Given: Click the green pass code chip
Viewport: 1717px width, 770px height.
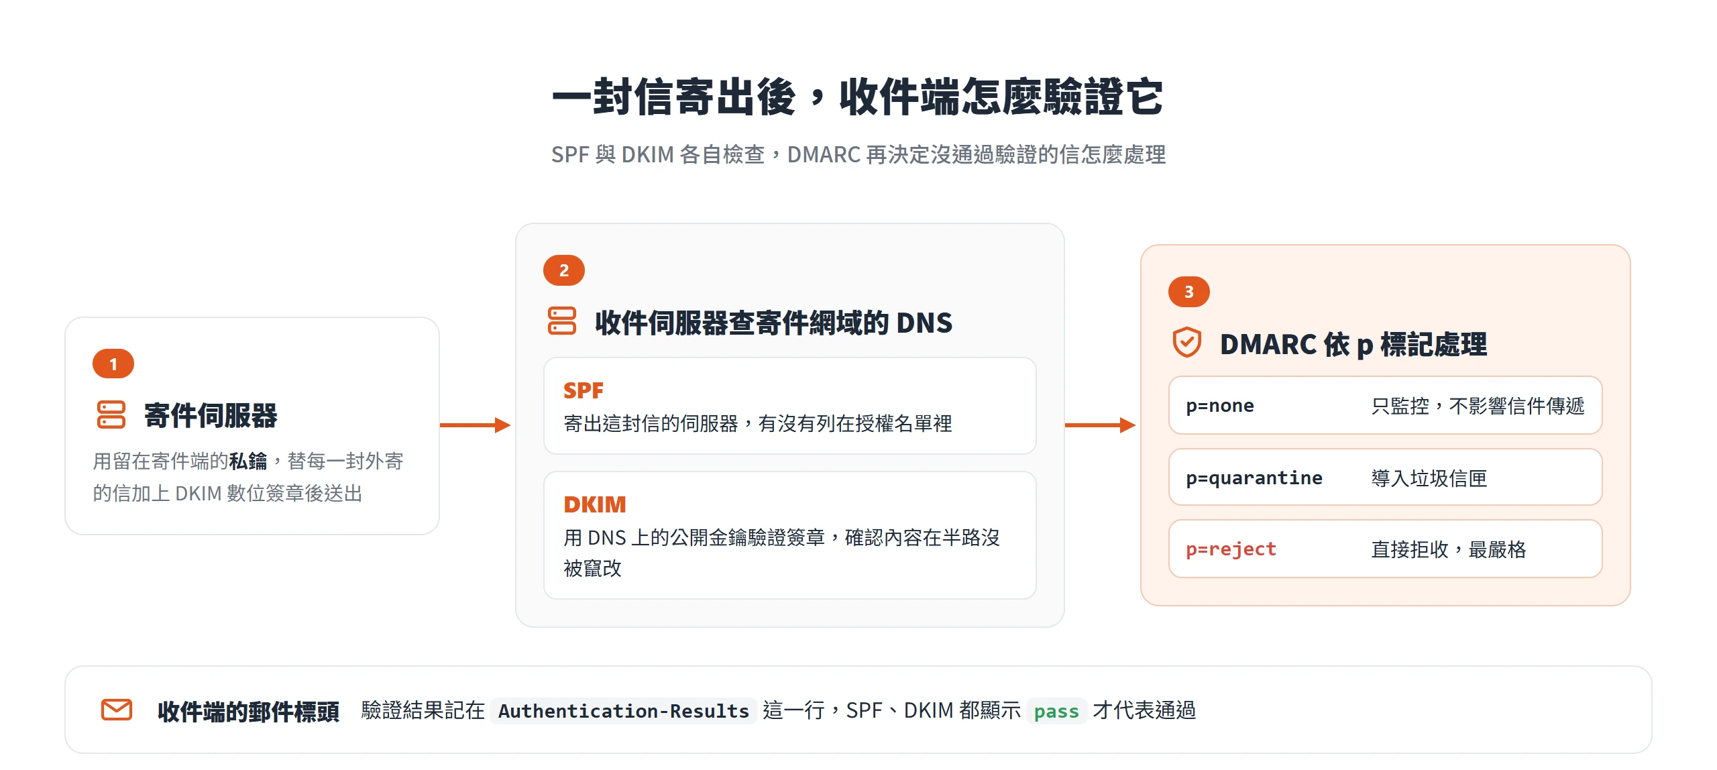Looking at the screenshot, I should click(1056, 710).
